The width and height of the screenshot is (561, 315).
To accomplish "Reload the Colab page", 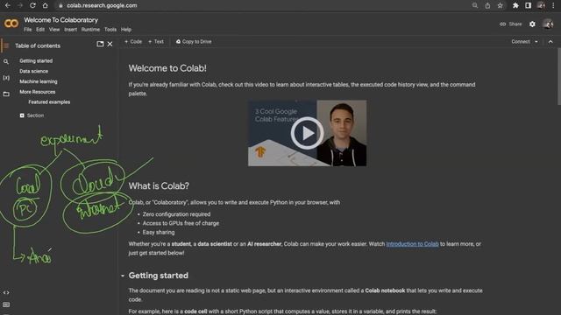I will click(32, 5).
